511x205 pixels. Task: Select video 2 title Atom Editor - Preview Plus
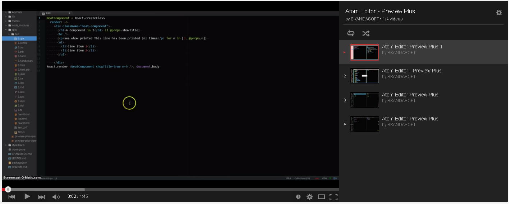[x=411, y=71]
